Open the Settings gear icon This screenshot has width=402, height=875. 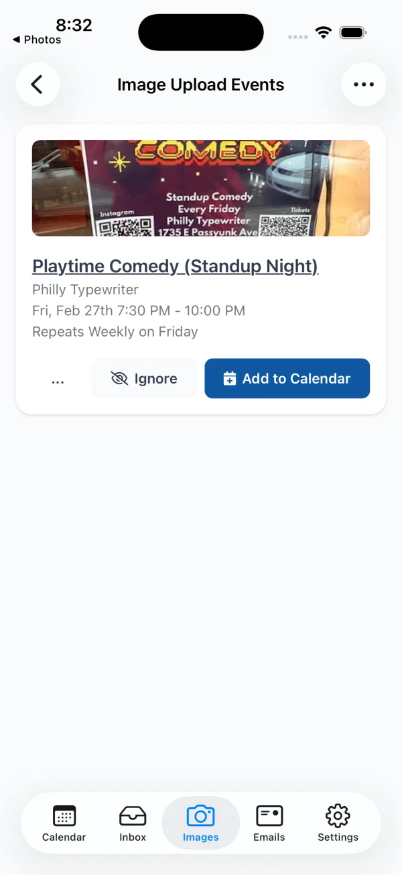coord(338,815)
